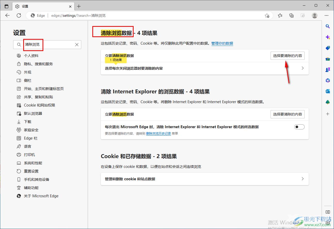Expand 选择每次关闭浏览器时要清除的内容 row
Screen dimensions: 334x229
(205, 68)
